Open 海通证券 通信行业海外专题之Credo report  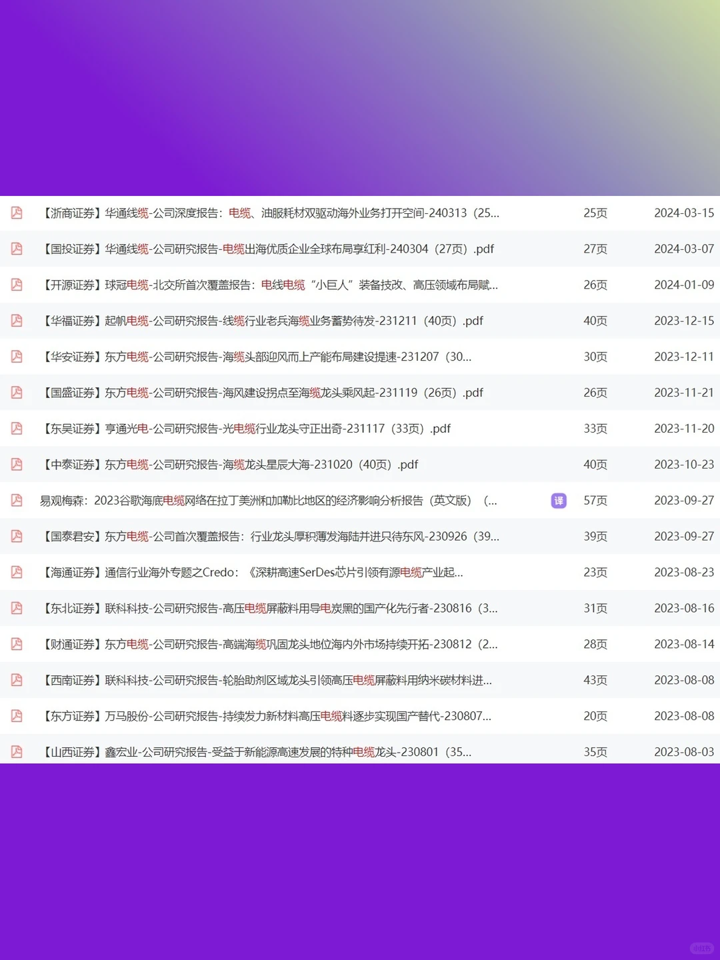tap(252, 573)
